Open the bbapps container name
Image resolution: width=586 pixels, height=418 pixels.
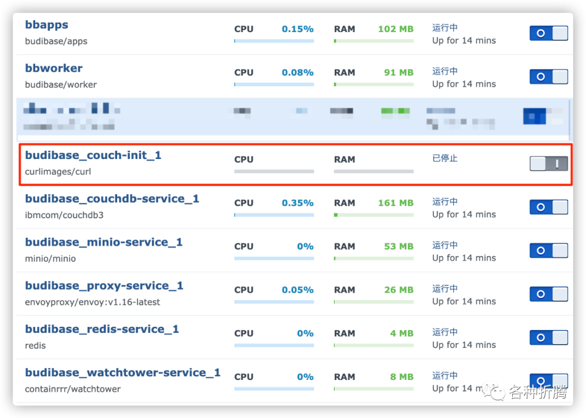47,24
